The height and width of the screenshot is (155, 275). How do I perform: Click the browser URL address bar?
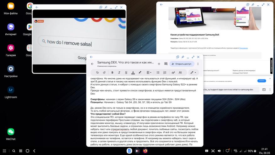point(231,90)
